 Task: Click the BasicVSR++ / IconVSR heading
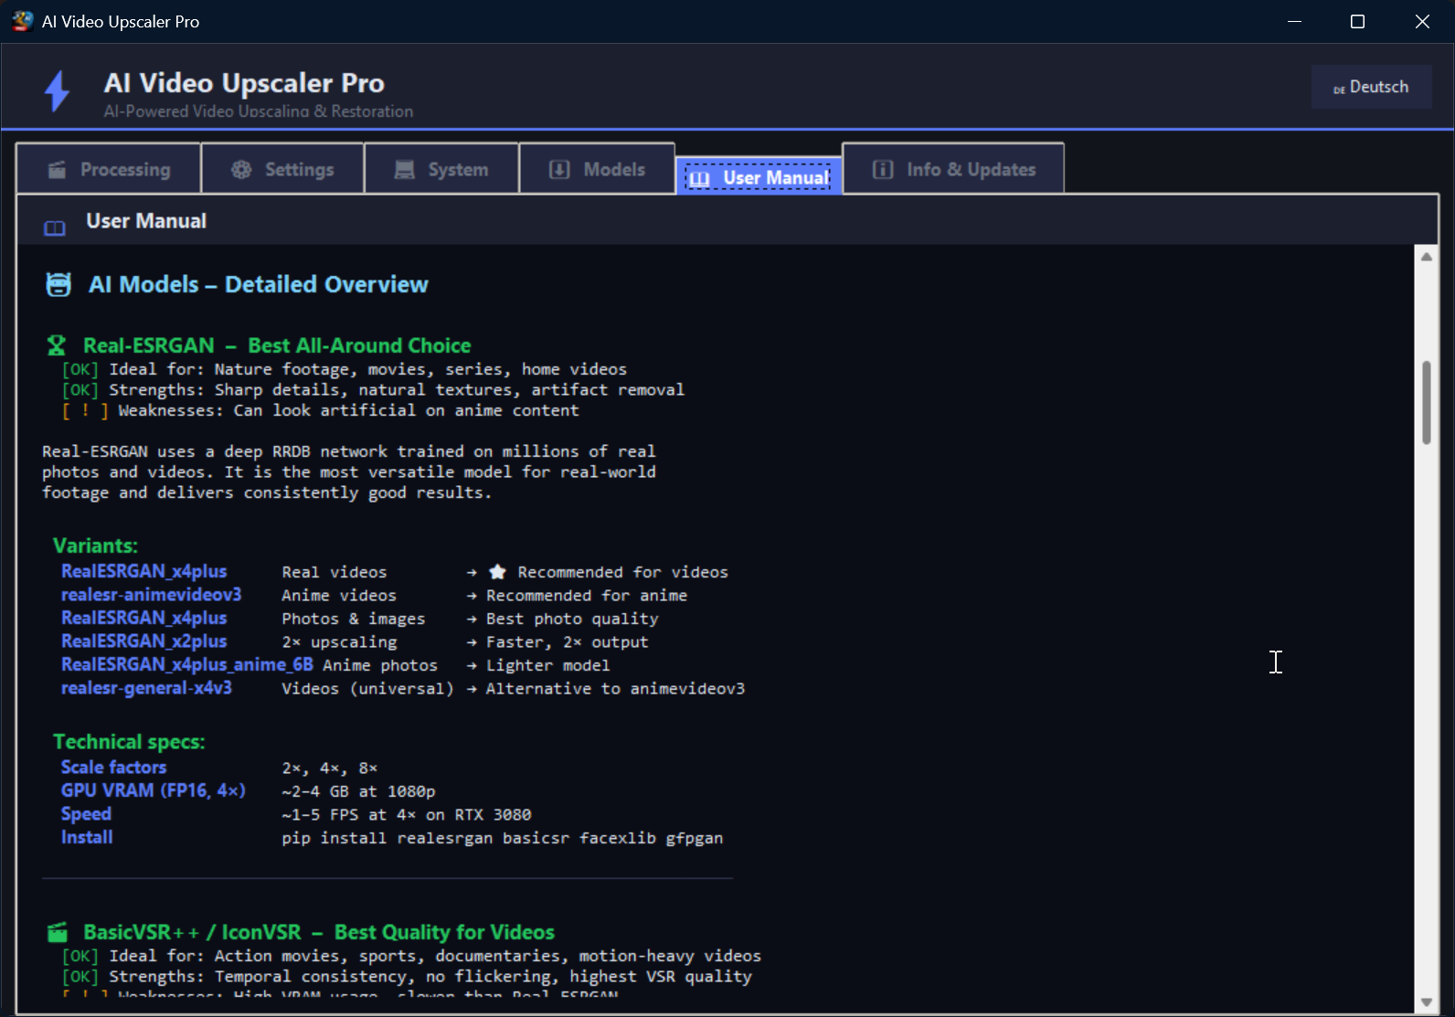click(x=319, y=932)
